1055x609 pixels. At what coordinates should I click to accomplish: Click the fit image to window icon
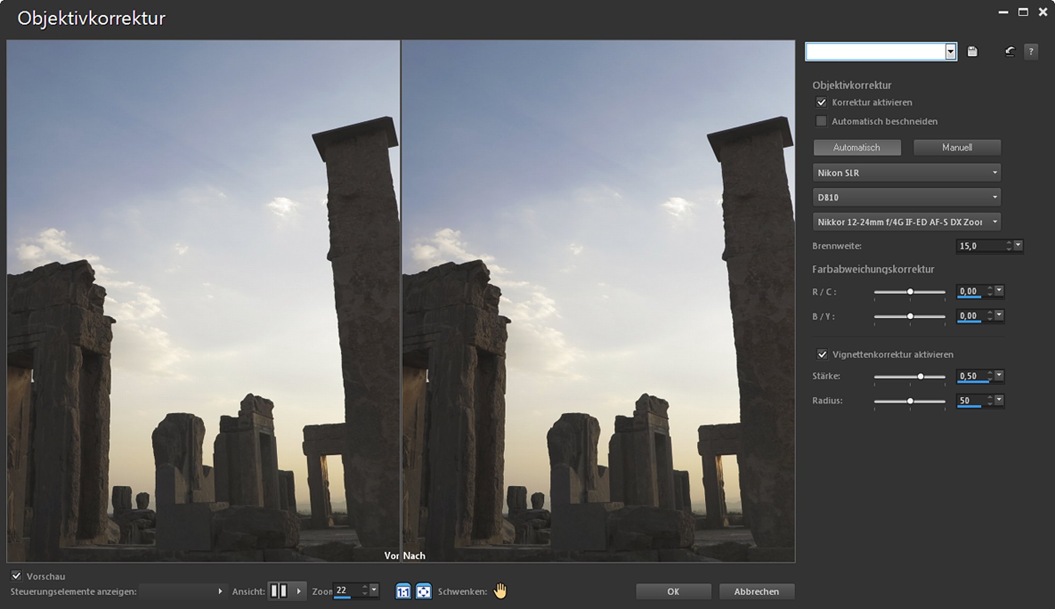[424, 591]
